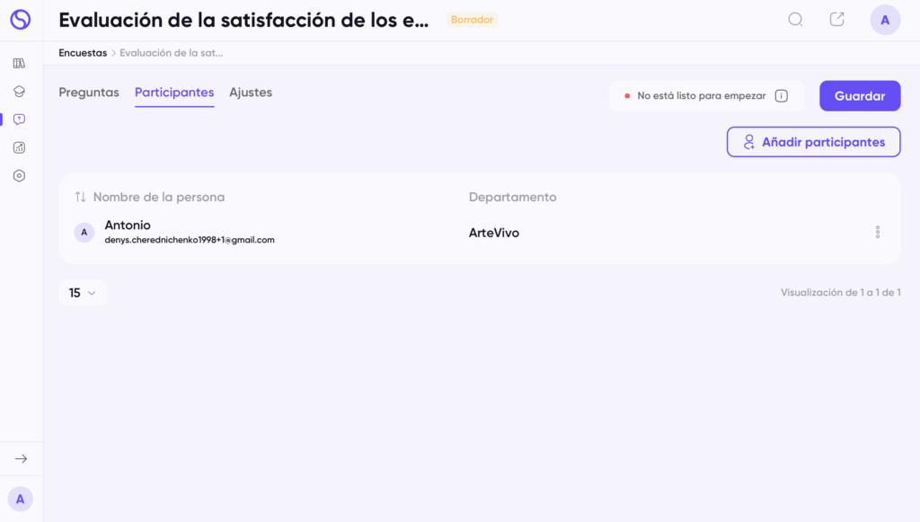This screenshot has height=522, width=920.
Task: Click the app logo in the sidebar
Action: 20,20
